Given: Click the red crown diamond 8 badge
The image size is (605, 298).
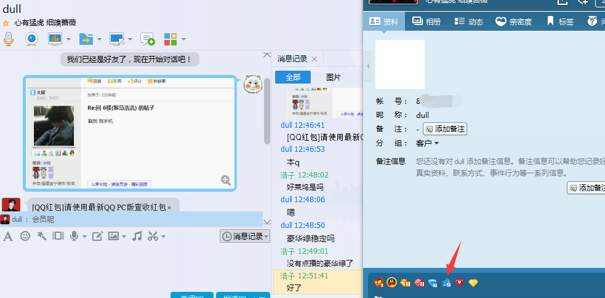Looking at the screenshot, I should click(419, 283).
